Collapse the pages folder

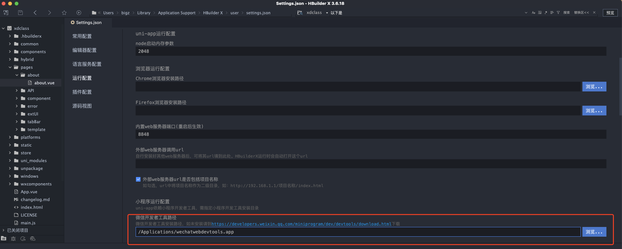[x=10, y=67]
